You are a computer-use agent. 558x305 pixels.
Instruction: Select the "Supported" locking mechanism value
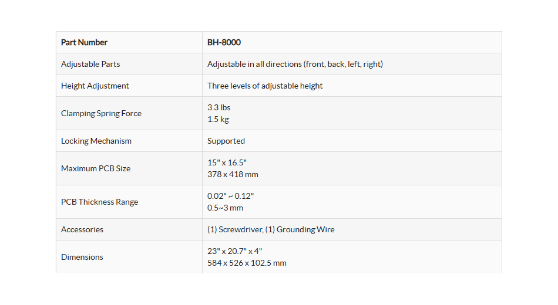[226, 141]
